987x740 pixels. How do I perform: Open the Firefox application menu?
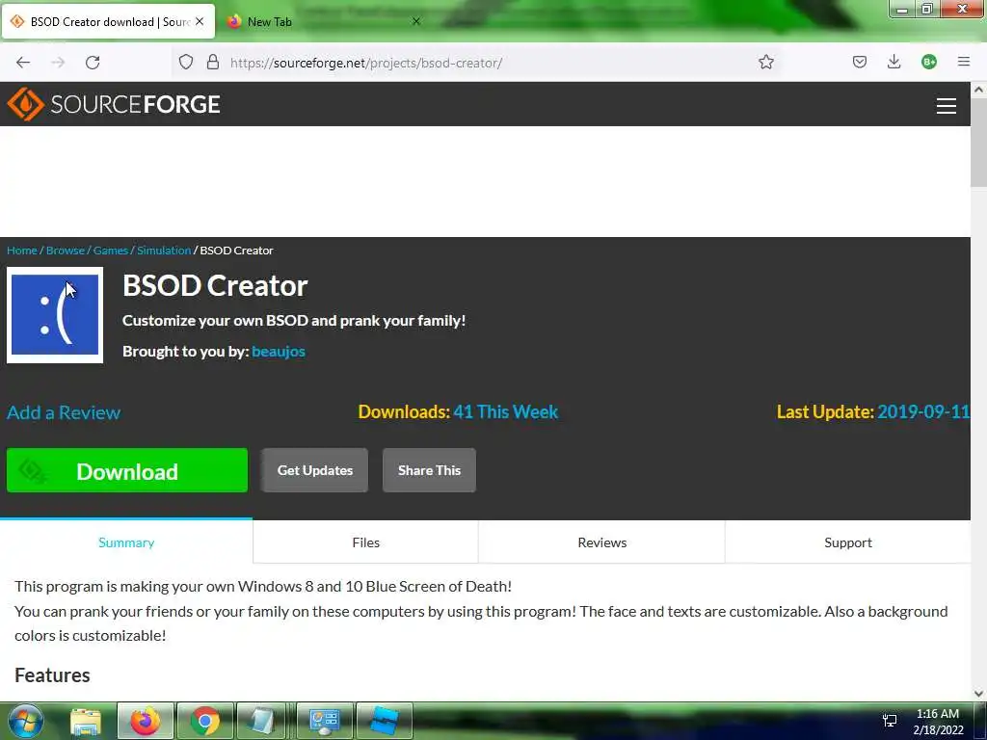[963, 62]
